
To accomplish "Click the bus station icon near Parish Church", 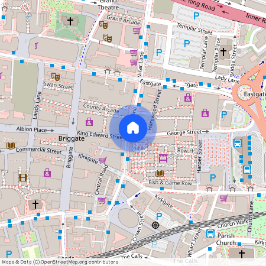I will 210,233.
